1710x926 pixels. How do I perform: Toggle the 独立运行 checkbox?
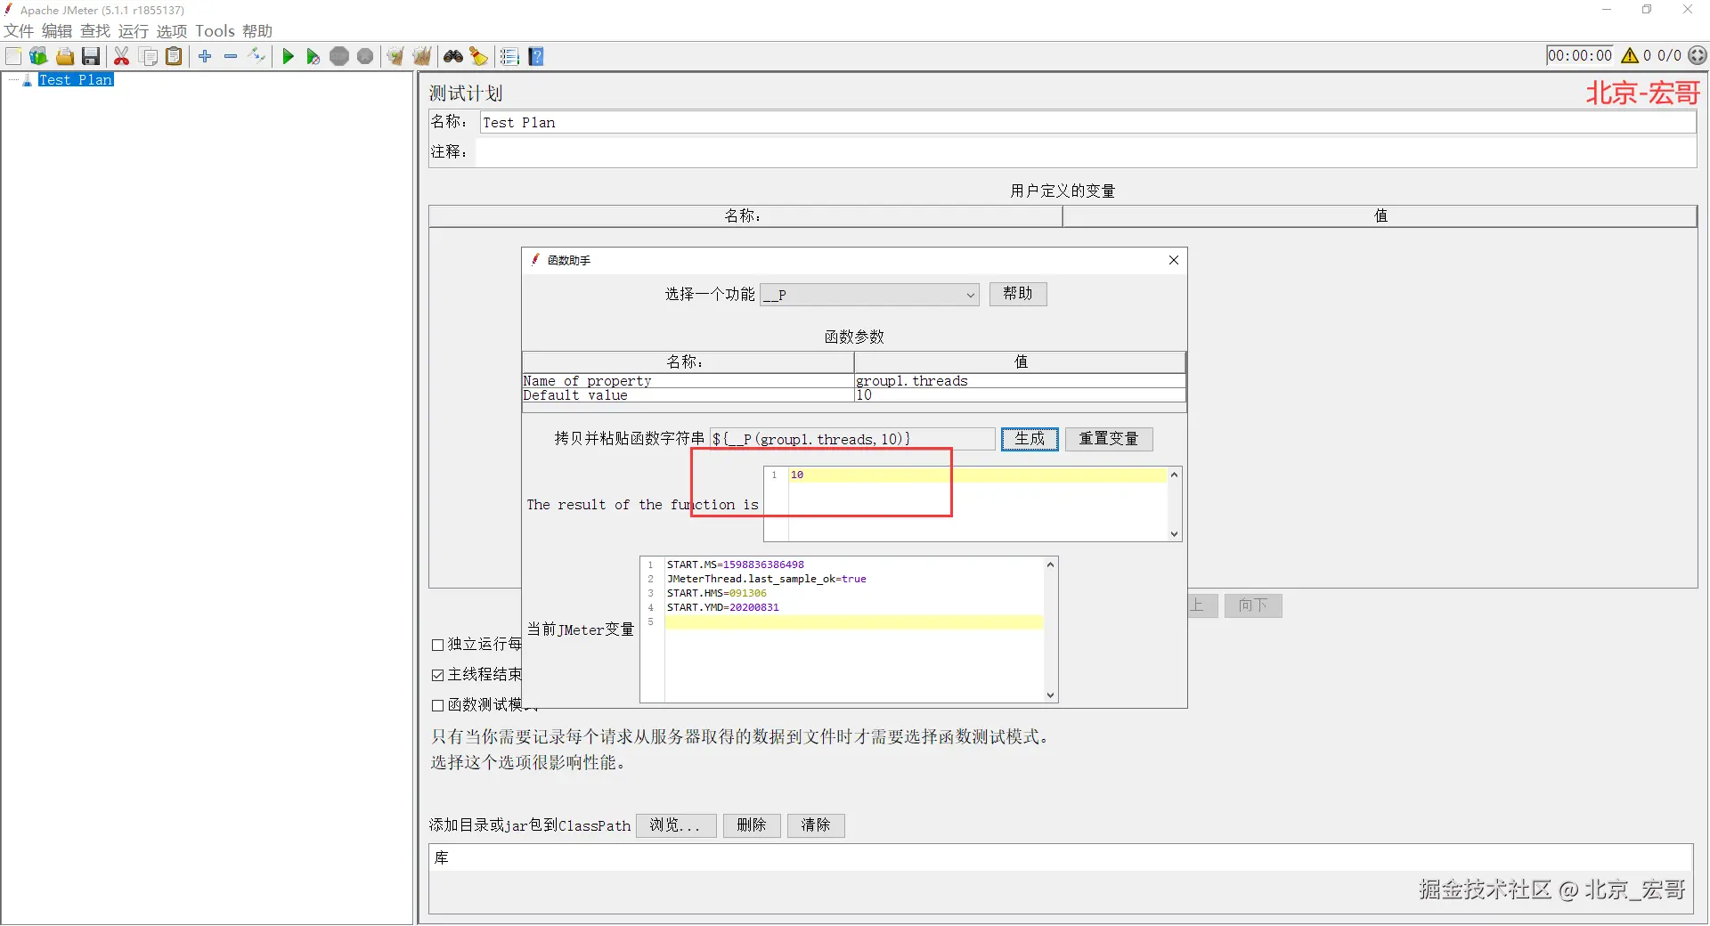click(x=438, y=645)
